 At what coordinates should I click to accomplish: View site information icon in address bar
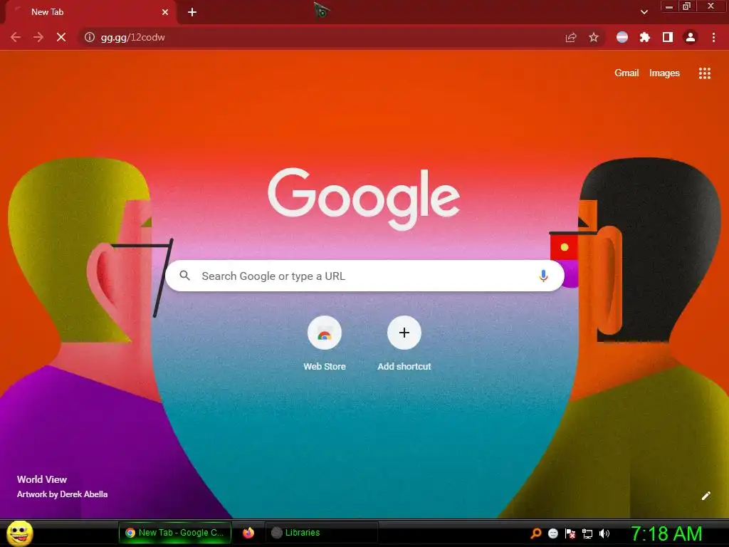pos(89,37)
